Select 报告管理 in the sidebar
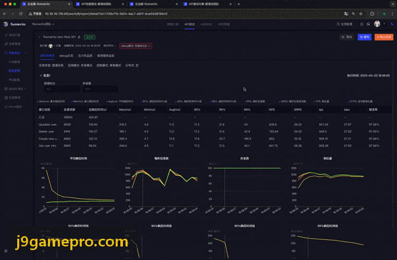Screen dimensions: 397x260 [14, 71]
